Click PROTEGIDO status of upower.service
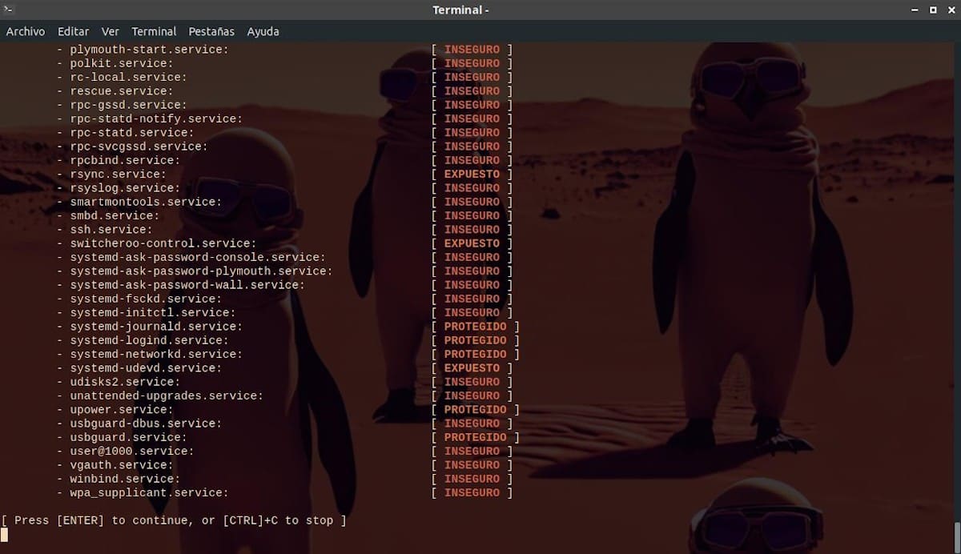961x554 pixels. (476, 409)
